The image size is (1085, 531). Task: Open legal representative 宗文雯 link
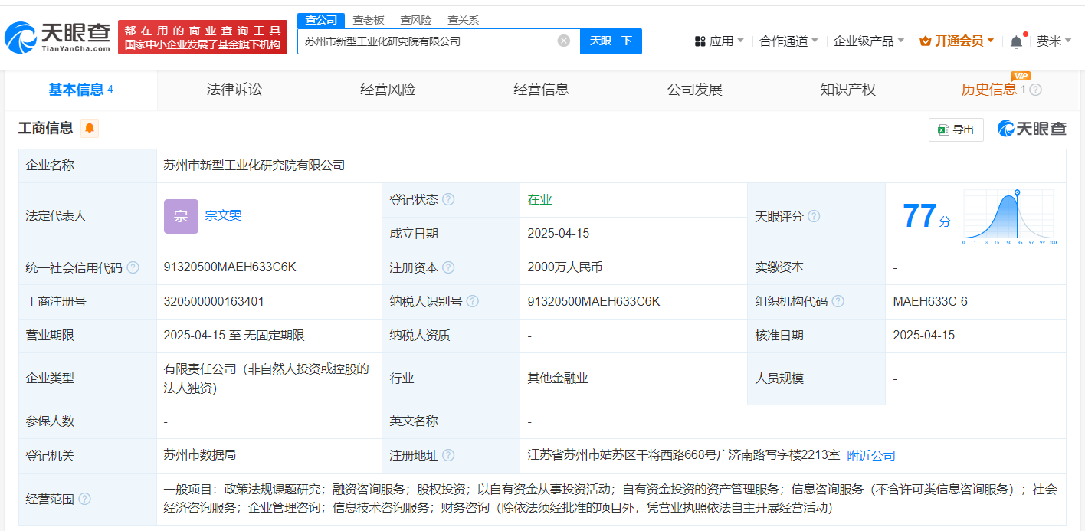223,215
